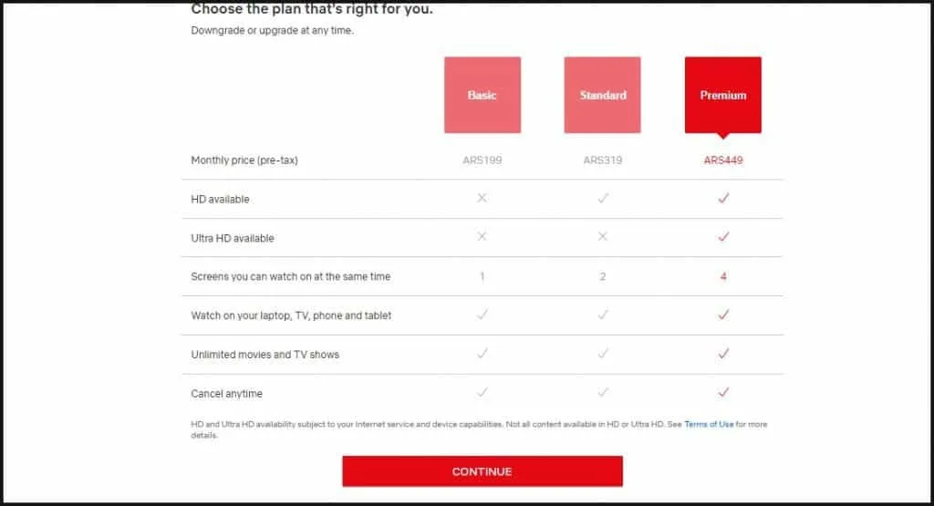
Task: Click the ARS449 Premium monthly price
Action: pos(723,160)
